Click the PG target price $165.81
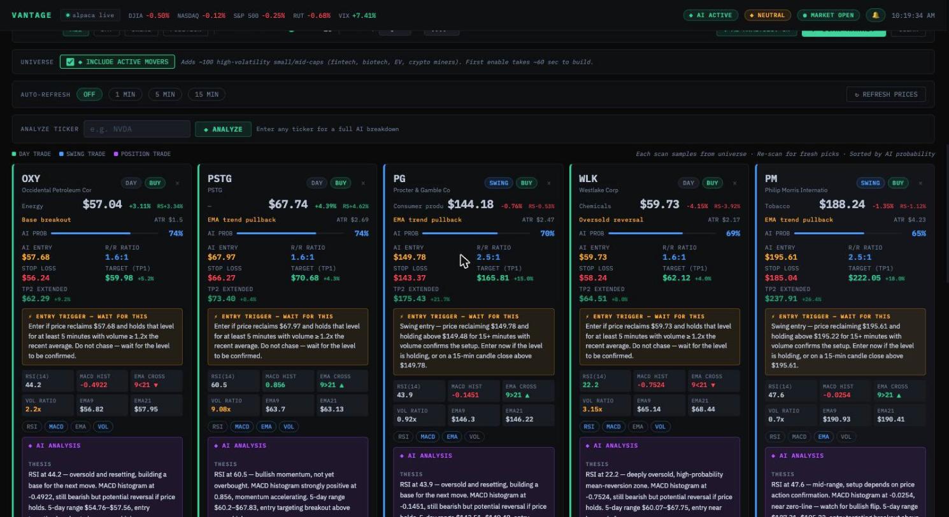 (493, 278)
